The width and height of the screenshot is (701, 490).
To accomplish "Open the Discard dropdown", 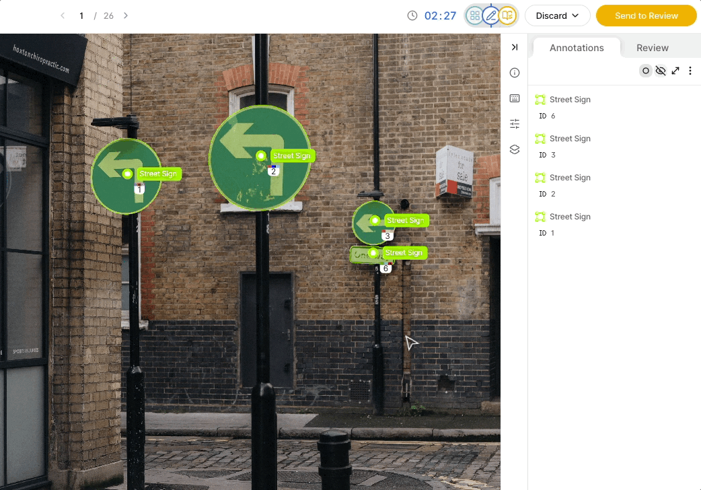I will [x=558, y=15].
